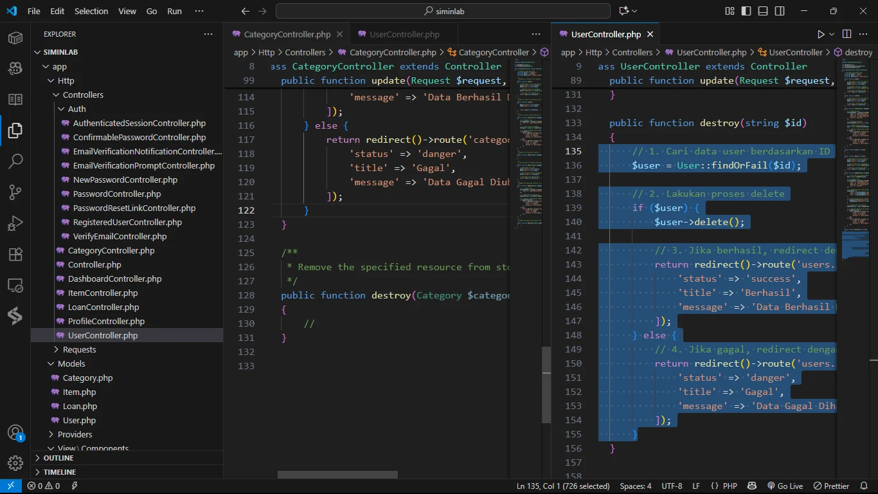Open the Remote Explorer view
Viewport: 878px width, 494px height.
coord(15,285)
